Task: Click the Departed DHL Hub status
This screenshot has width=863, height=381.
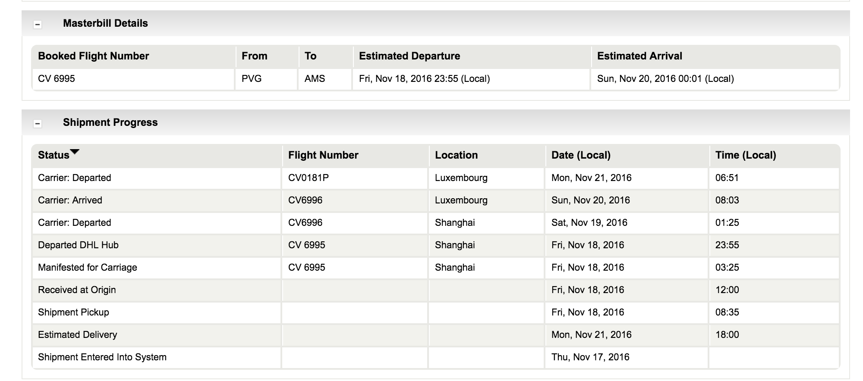Action: point(78,245)
